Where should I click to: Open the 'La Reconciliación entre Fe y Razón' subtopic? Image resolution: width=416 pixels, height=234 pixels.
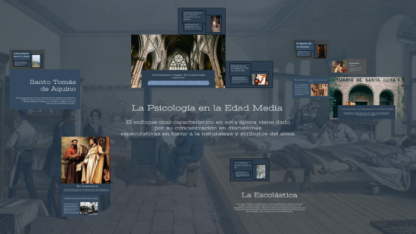pyautogui.click(x=27, y=60)
